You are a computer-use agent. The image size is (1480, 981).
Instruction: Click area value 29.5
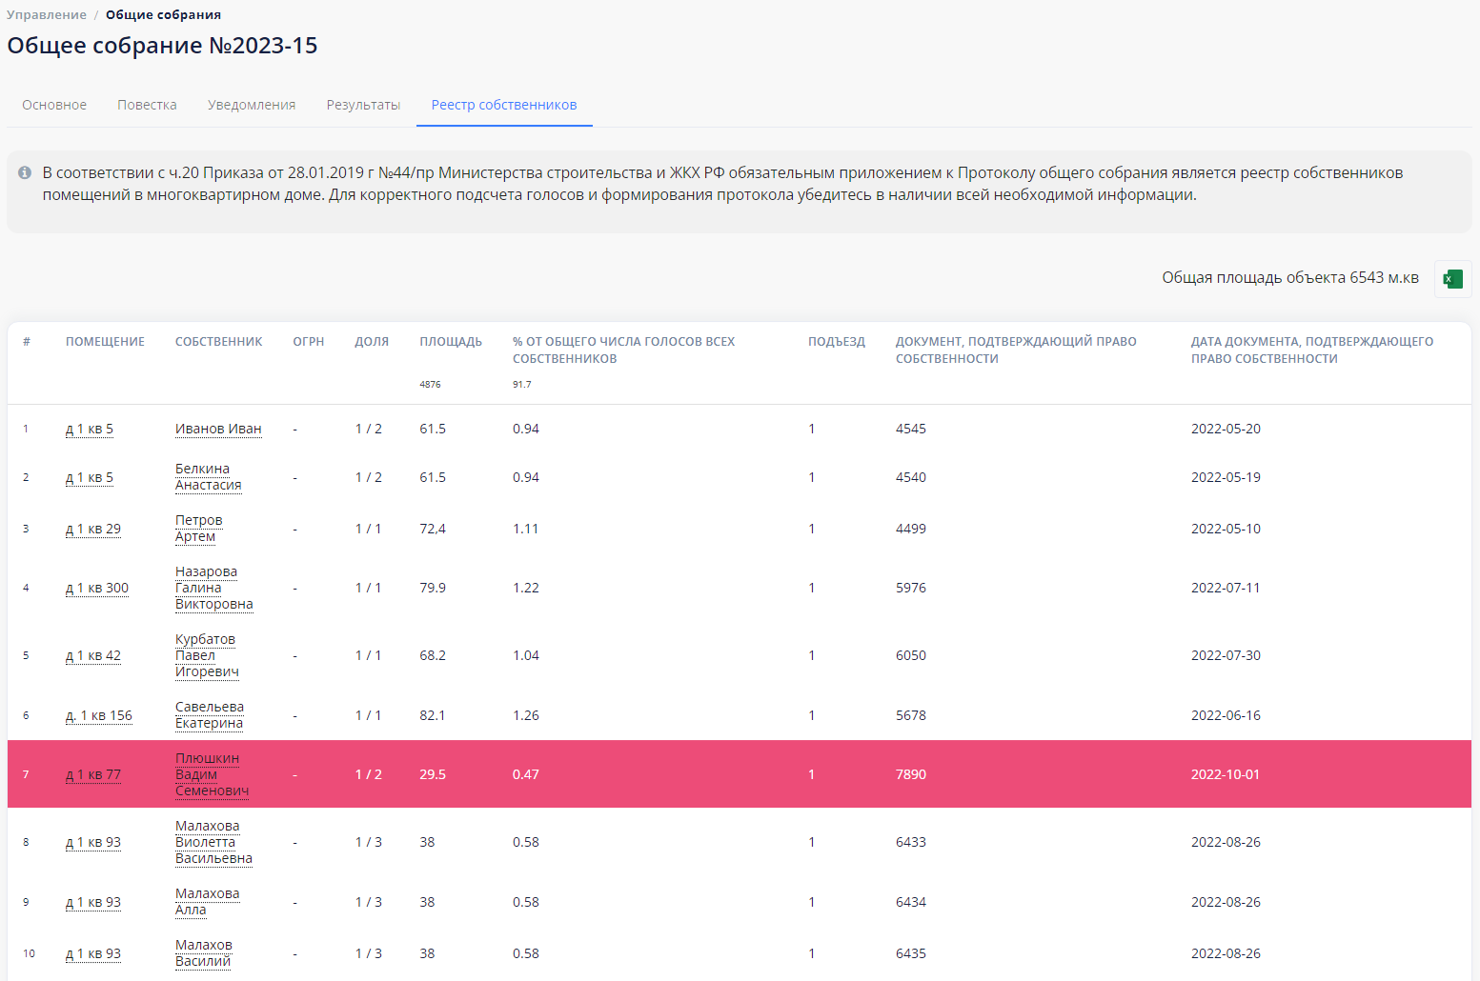point(433,774)
